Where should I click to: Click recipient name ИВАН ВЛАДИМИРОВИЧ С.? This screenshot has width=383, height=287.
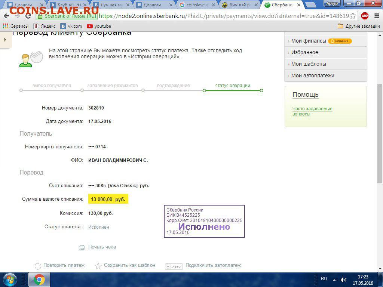click(118, 160)
